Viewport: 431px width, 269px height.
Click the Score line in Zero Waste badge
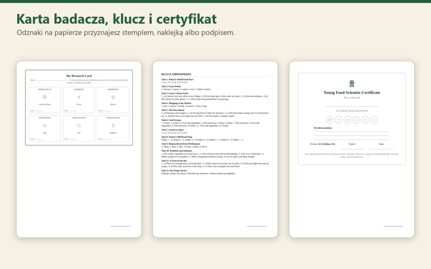click(73, 139)
